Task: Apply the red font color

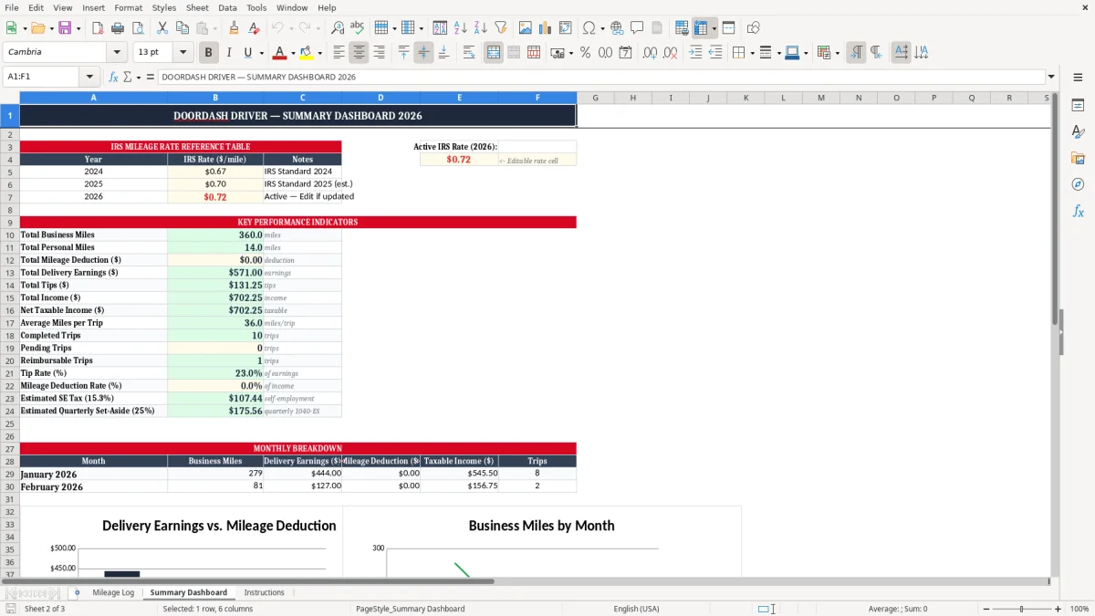Action: [x=280, y=53]
